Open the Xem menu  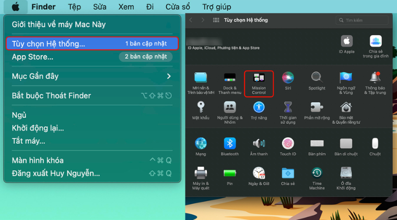pos(126,7)
